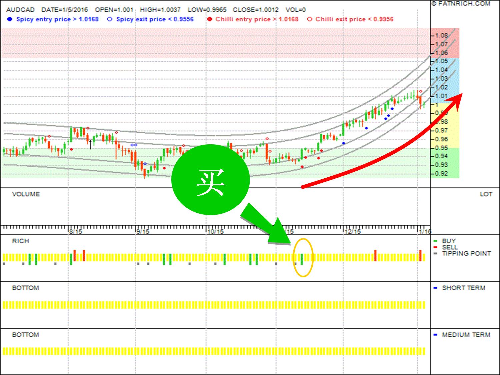Click the 1.08 price axis label

tap(441, 35)
